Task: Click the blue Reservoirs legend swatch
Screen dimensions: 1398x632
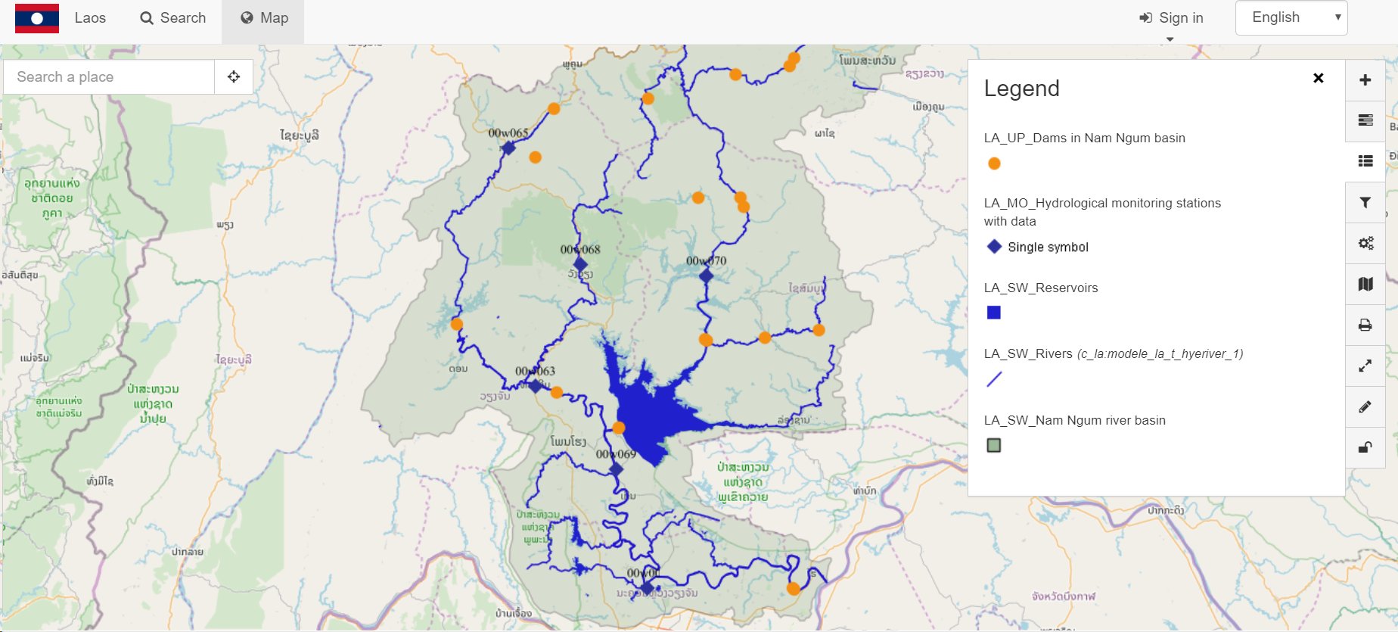Action: tap(994, 313)
